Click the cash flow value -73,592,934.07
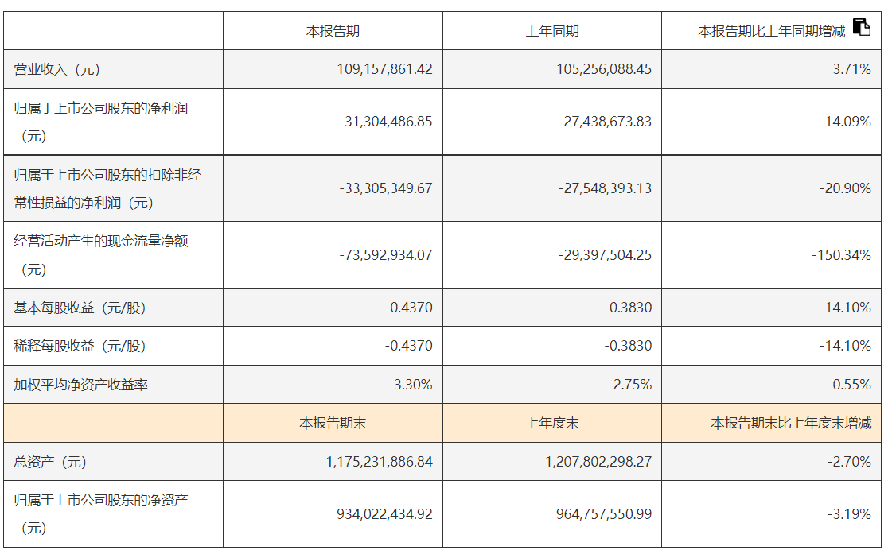 pyautogui.click(x=385, y=255)
